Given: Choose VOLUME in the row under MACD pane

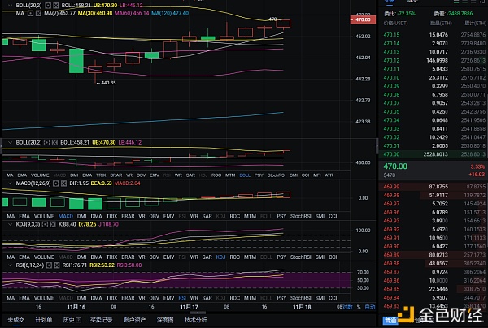Looking at the screenshot, I should point(44,216).
